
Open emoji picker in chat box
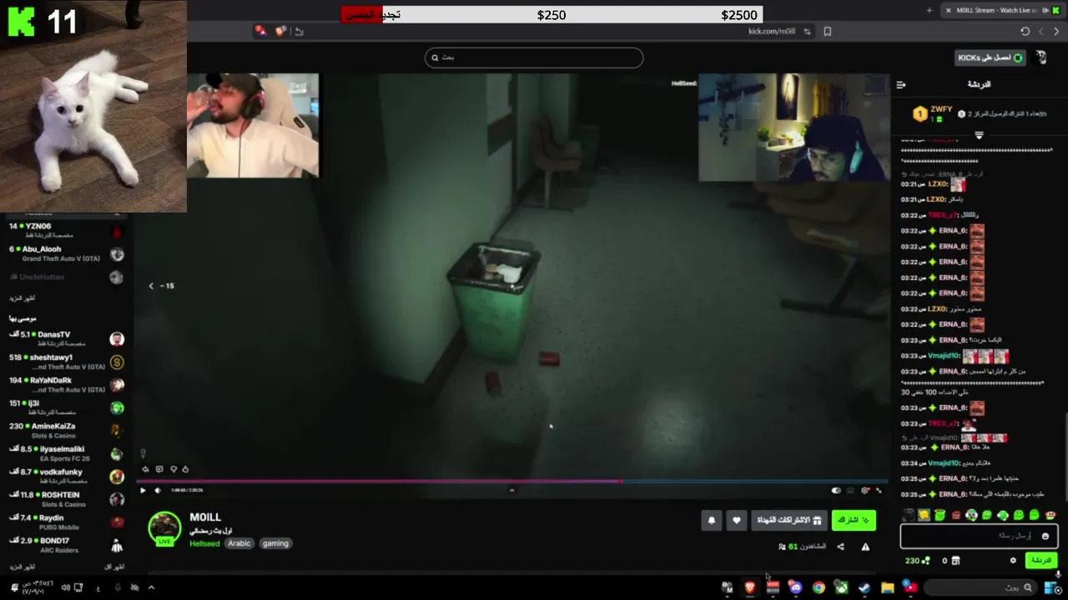pyautogui.click(x=1045, y=536)
